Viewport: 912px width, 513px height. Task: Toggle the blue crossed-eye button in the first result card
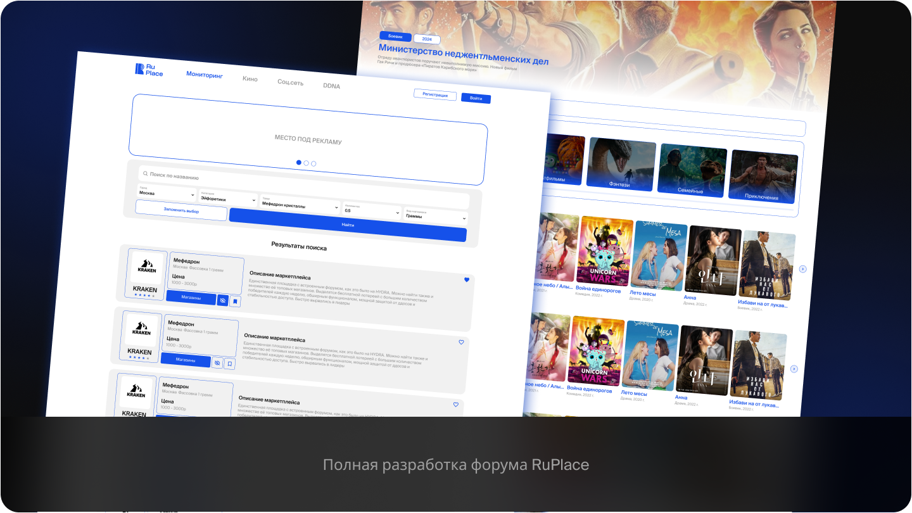(x=222, y=300)
